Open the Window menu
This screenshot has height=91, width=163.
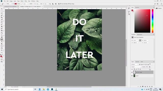point(33,1)
